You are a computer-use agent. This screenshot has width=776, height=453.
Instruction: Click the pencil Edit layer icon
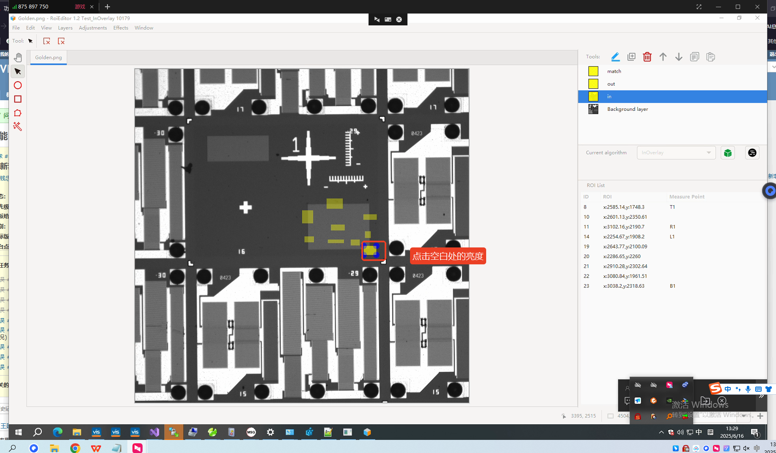pos(615,57)
